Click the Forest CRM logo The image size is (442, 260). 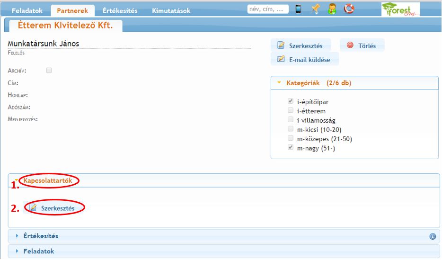[400, 9]
